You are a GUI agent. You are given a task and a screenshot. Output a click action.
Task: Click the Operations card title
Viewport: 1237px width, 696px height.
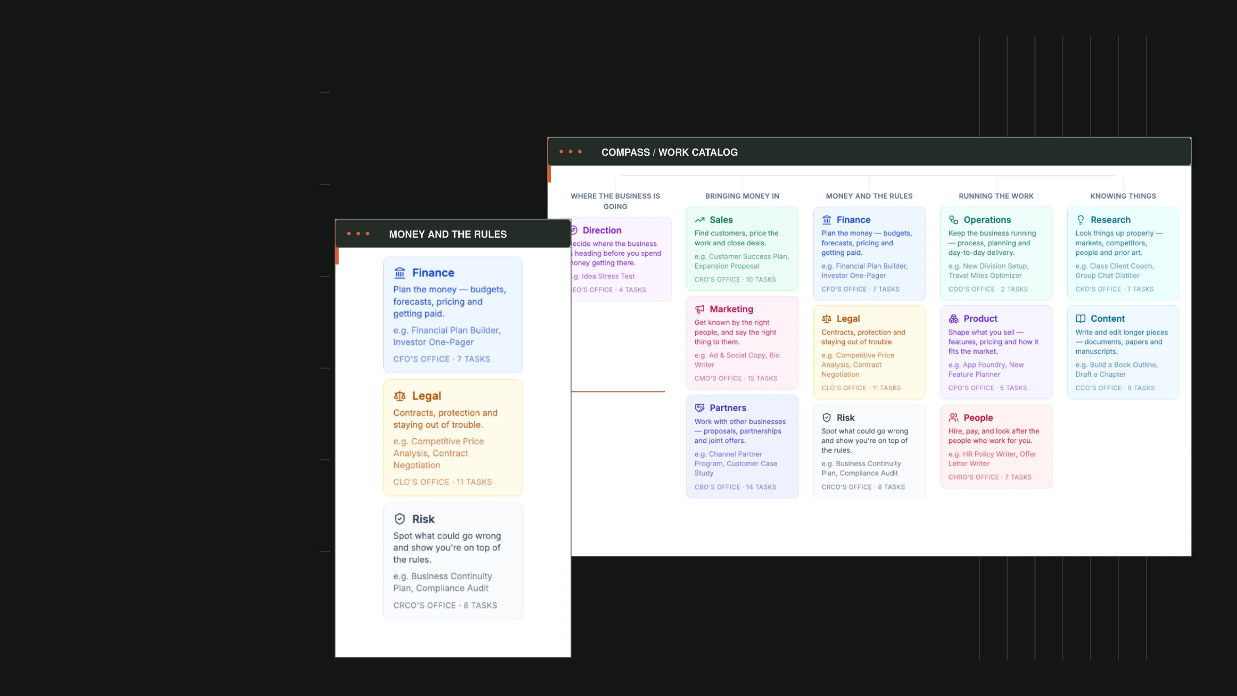987,220
